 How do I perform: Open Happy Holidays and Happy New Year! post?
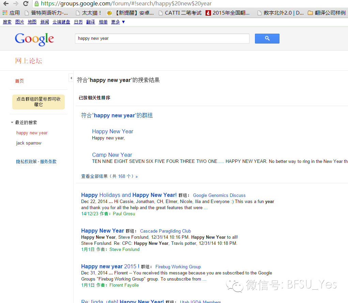pos(129,195)
